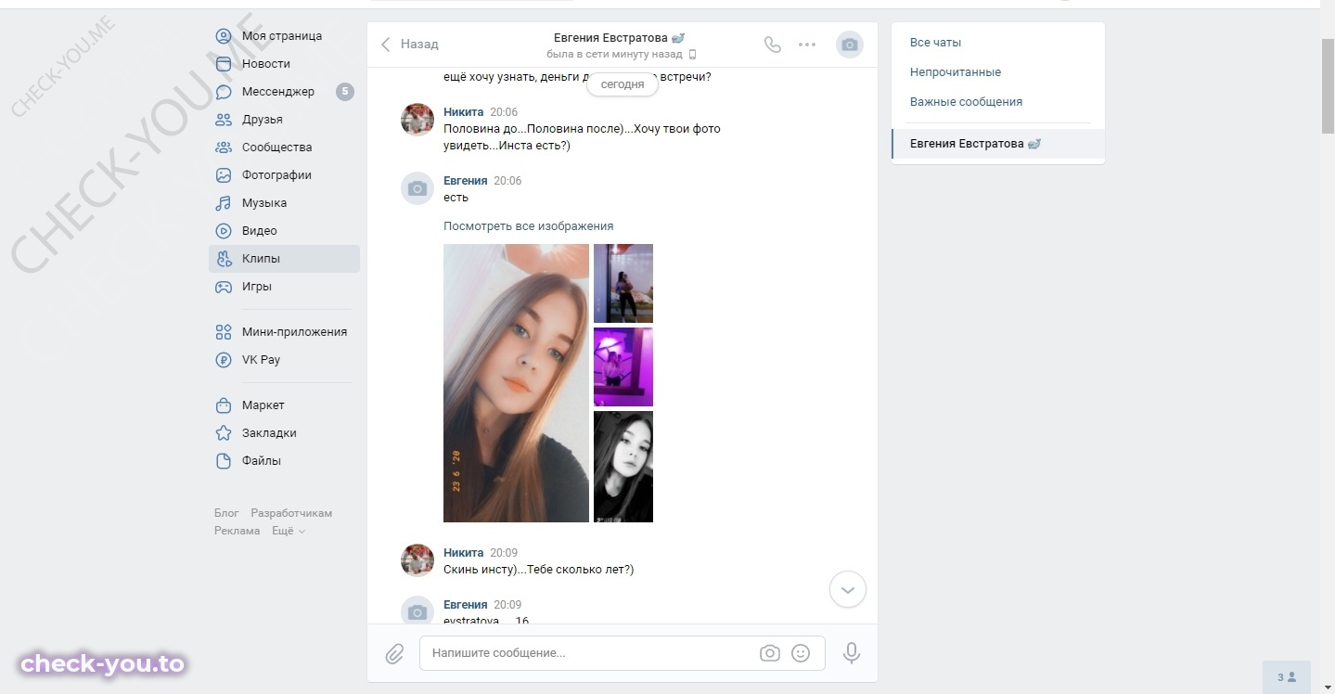This screenshot has height=694, width=1335.
Task: Open the purple-lit middle photo thumbnail
Action: point(623,366)
